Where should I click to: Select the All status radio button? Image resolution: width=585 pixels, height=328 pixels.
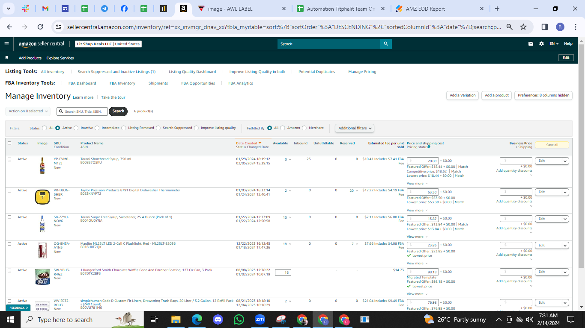point(45,128)
